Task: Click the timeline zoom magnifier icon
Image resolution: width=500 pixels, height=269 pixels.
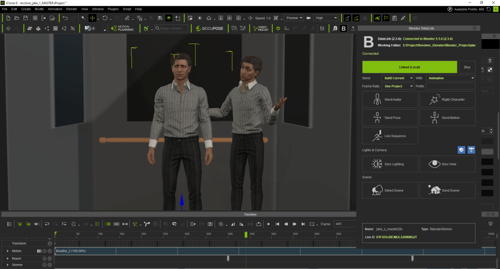Action: click(x=221, y=224)
